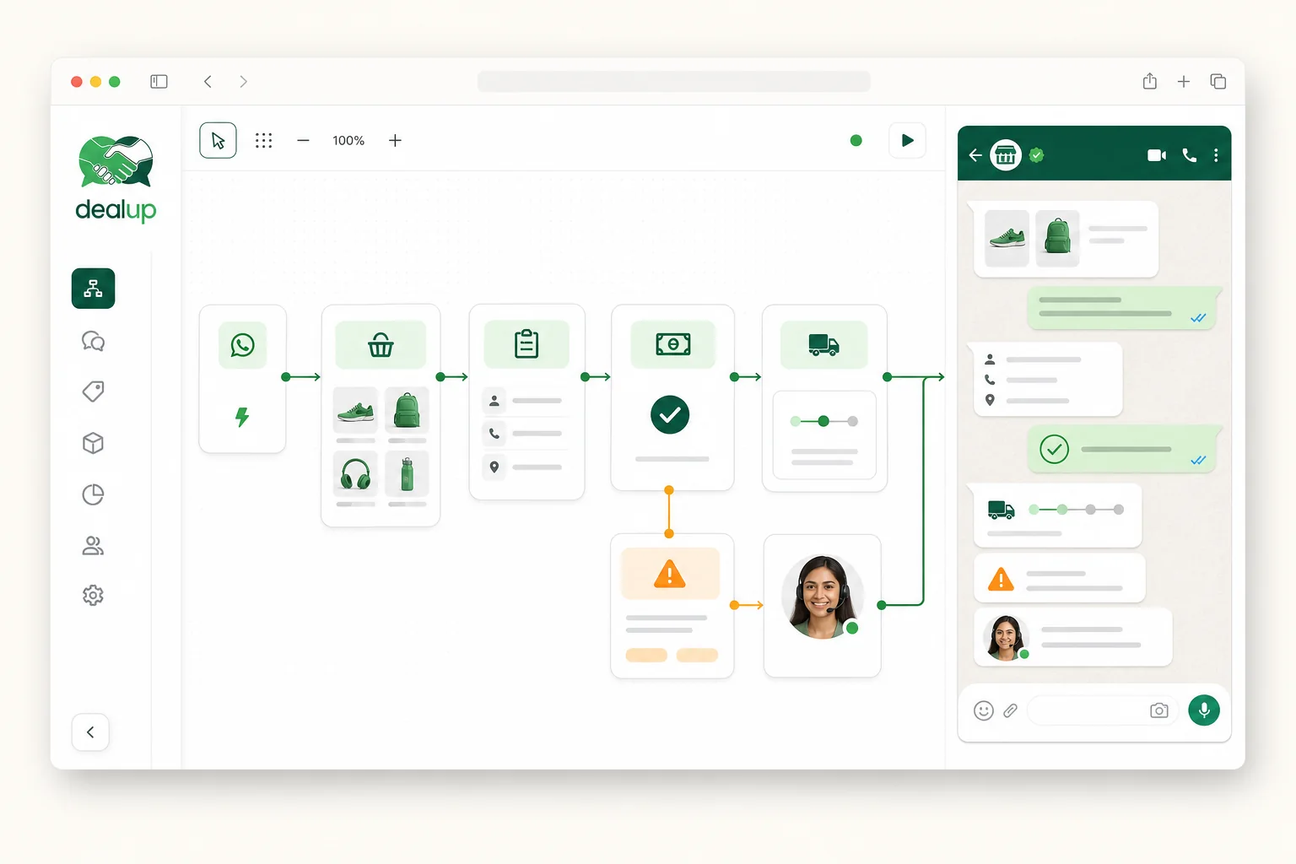This screenshot has height=864, width=1296.
Task: Open the chat three-dot menu
Action: coord(1216,155)
